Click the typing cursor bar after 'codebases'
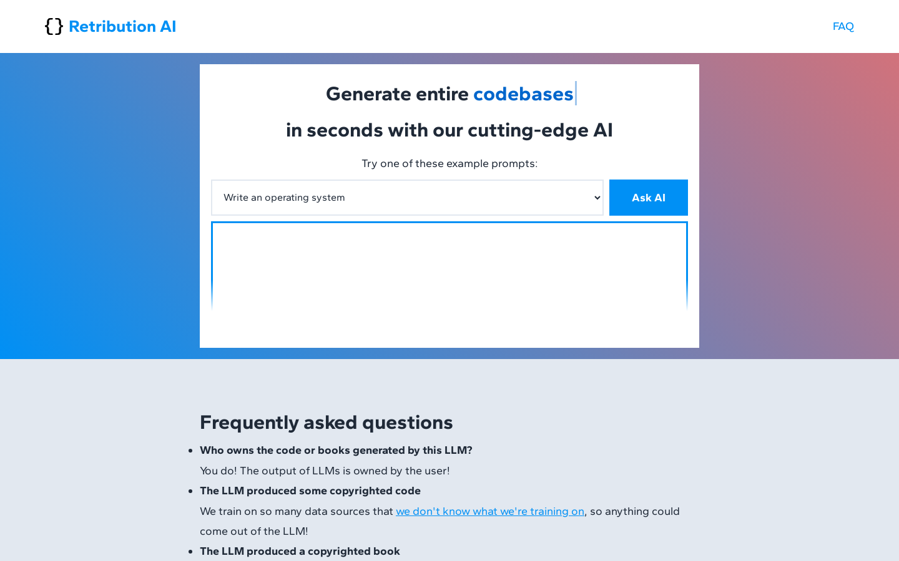Viewport: 899px width, 561px height. click(x=576, y=93)
